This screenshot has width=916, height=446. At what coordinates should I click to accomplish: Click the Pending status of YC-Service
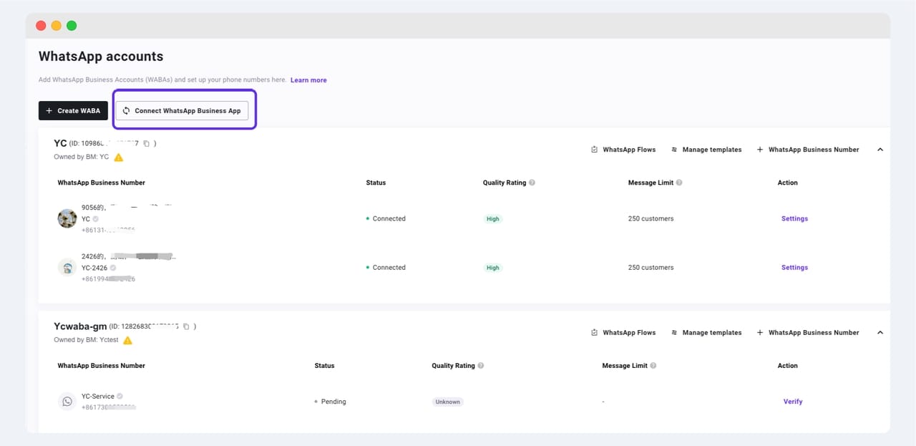point(330,402)
